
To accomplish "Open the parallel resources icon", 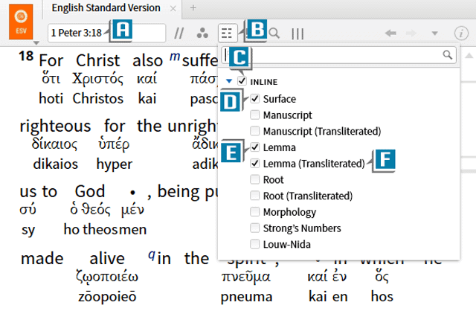I will point(178,33).
